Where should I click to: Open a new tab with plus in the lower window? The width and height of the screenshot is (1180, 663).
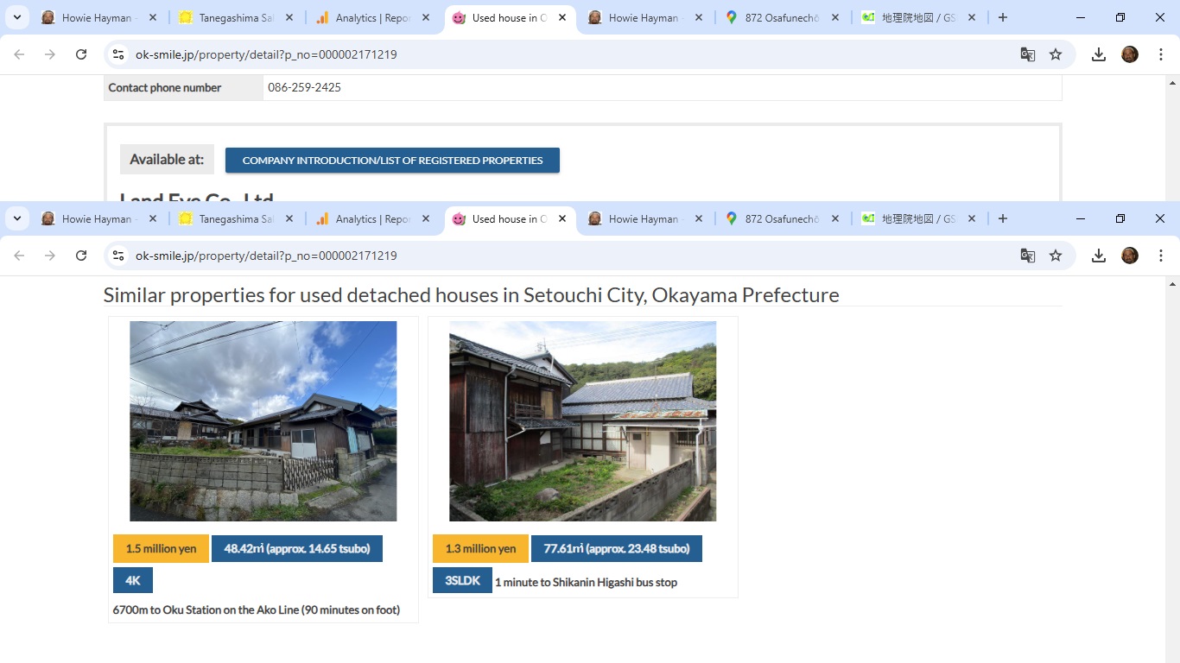tap(1002, 219)
